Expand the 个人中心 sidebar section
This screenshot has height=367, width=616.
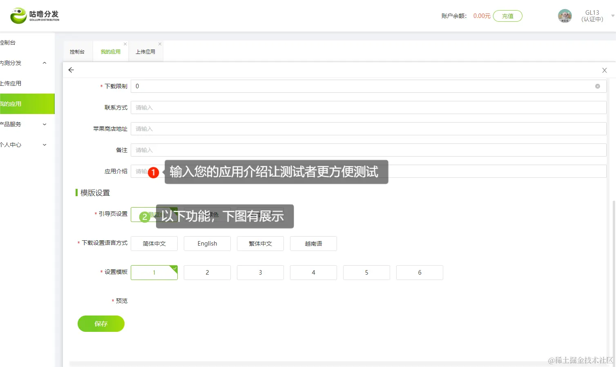[44, 145]
